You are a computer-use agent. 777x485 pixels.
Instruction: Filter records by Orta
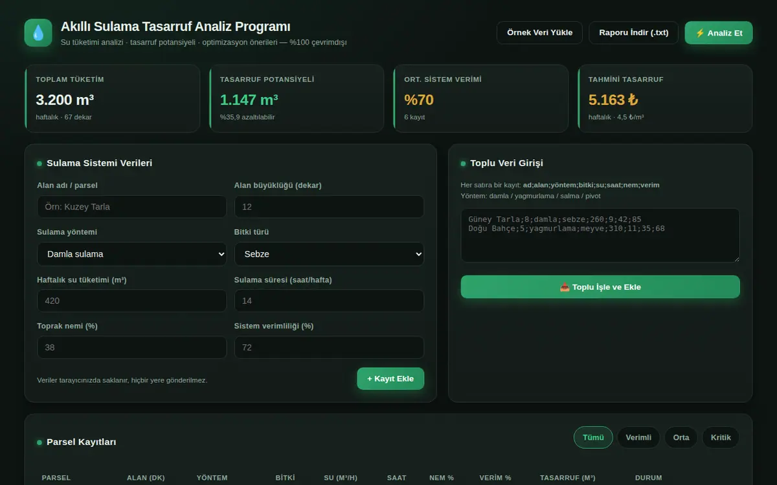tap(681, 438)
